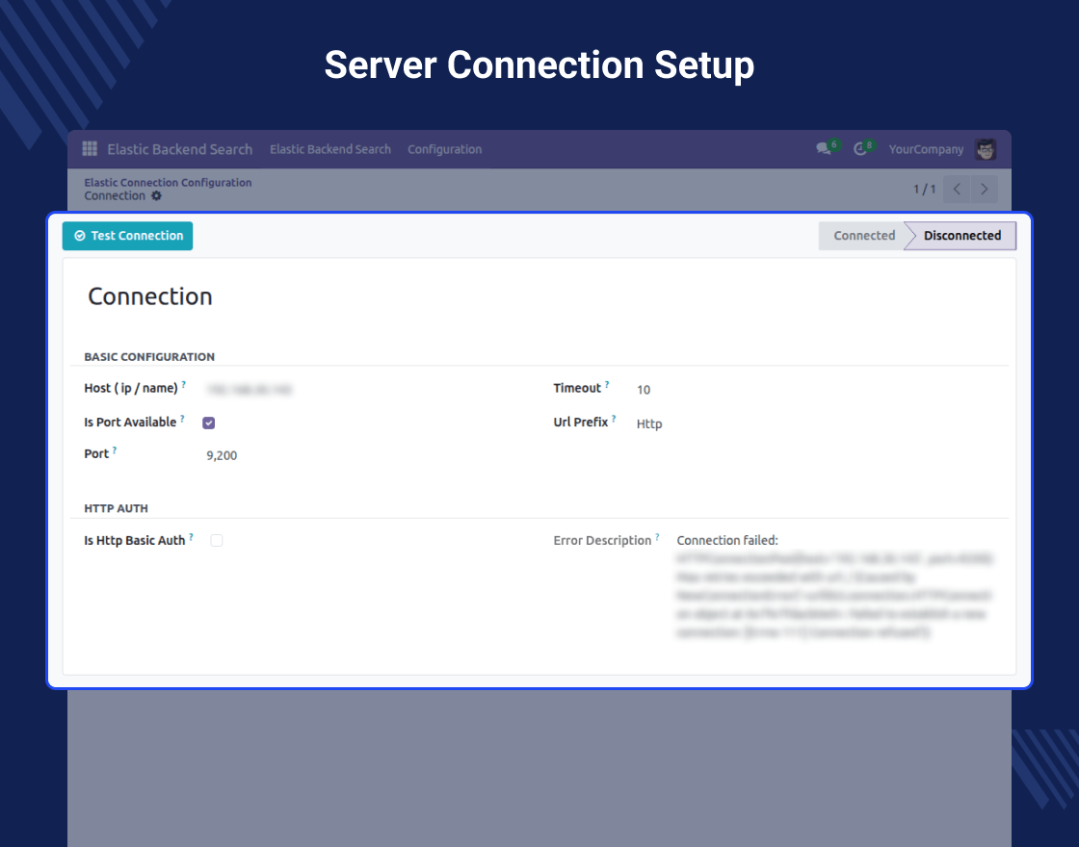
Task: Open the activities clock icon
Action: [860, 149]
